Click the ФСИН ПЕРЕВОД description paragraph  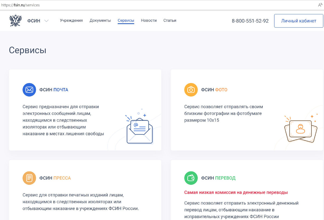[x=242, y=210]
